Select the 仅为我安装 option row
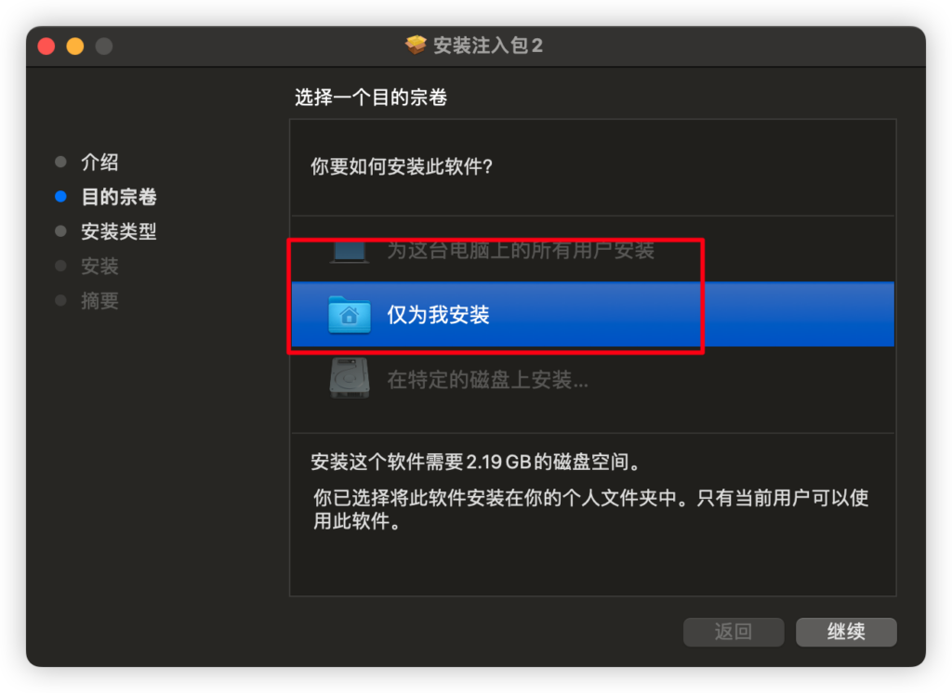The image size is (952, 693). point(592,314)
